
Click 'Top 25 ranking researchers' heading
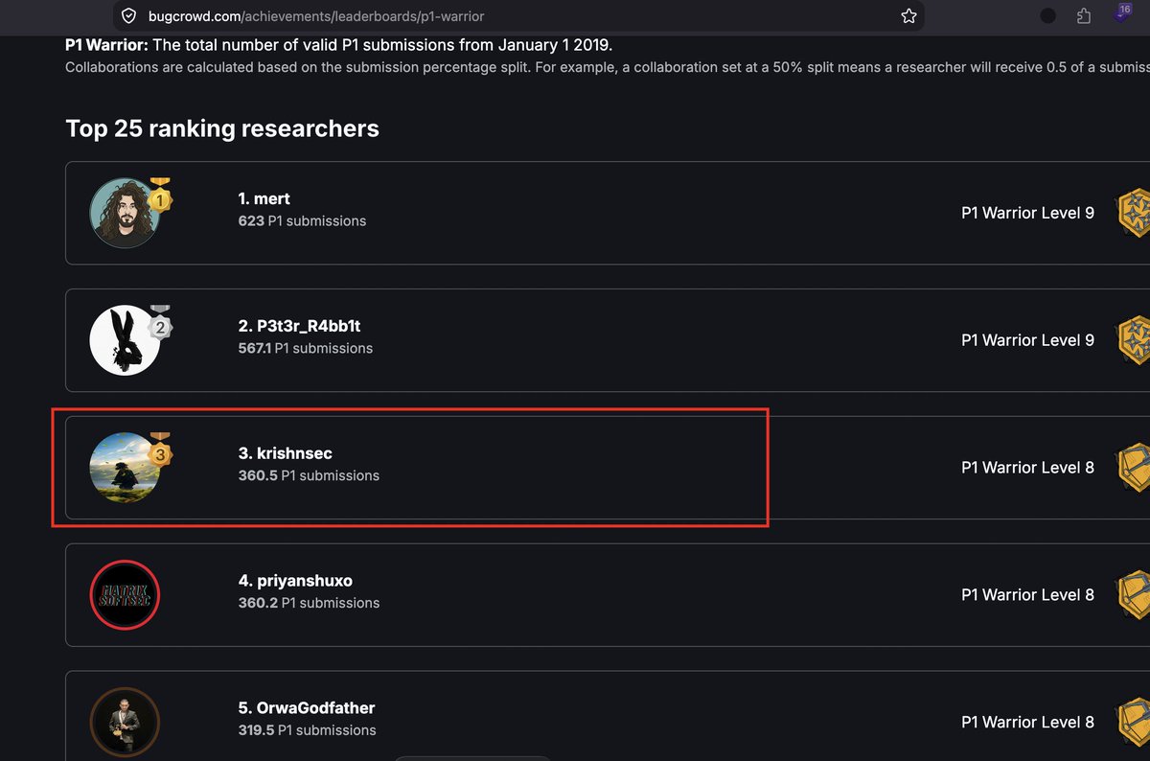[x=222, y=128]
